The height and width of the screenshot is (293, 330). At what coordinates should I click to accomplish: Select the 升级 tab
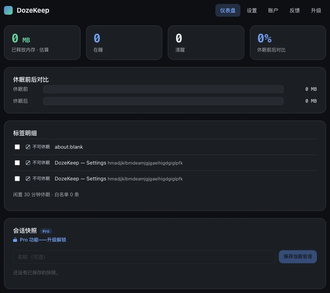click(316, 10)
